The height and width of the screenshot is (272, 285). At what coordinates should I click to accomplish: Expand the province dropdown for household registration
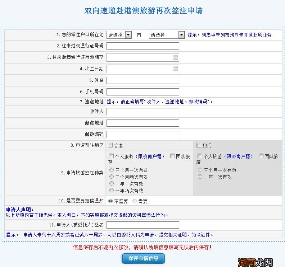click(128, 35)
